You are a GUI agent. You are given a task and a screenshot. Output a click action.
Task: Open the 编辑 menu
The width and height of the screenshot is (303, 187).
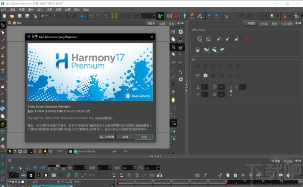[x=12, y=9]
